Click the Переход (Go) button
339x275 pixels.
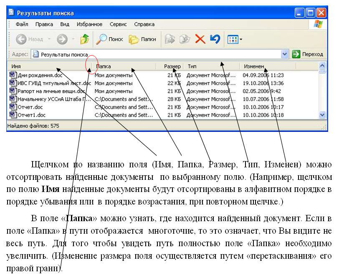pyautogui.click(x=308, y=54)
